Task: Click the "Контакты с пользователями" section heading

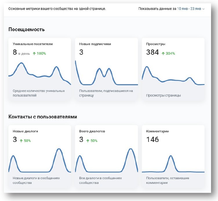Action: (x=43, y=117)
